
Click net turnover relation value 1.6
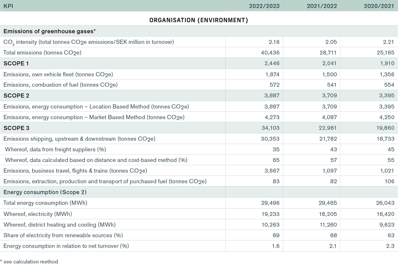276,246
